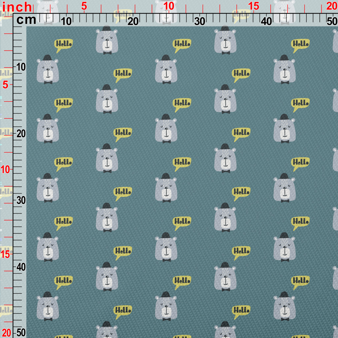
Task: Pick black 10 on the left cm ruler
Action: 21,67
